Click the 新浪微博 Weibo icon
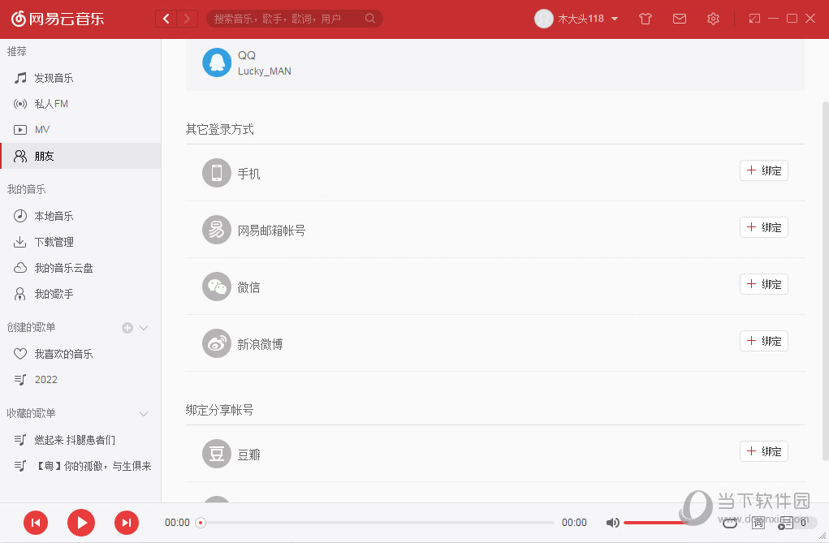Viewport: 829px width, 543px height. [217, 343]
